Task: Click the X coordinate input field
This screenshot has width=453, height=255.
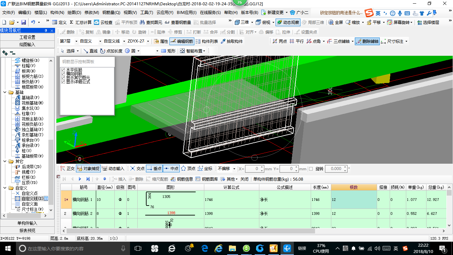Action: 255,169
